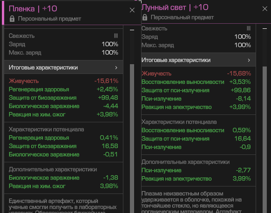Image resolution: width=271 pixels, height=213 pixels.
Task: Click the Лунный свет panel scrollbar thumb
Action: tap(264, 140)
